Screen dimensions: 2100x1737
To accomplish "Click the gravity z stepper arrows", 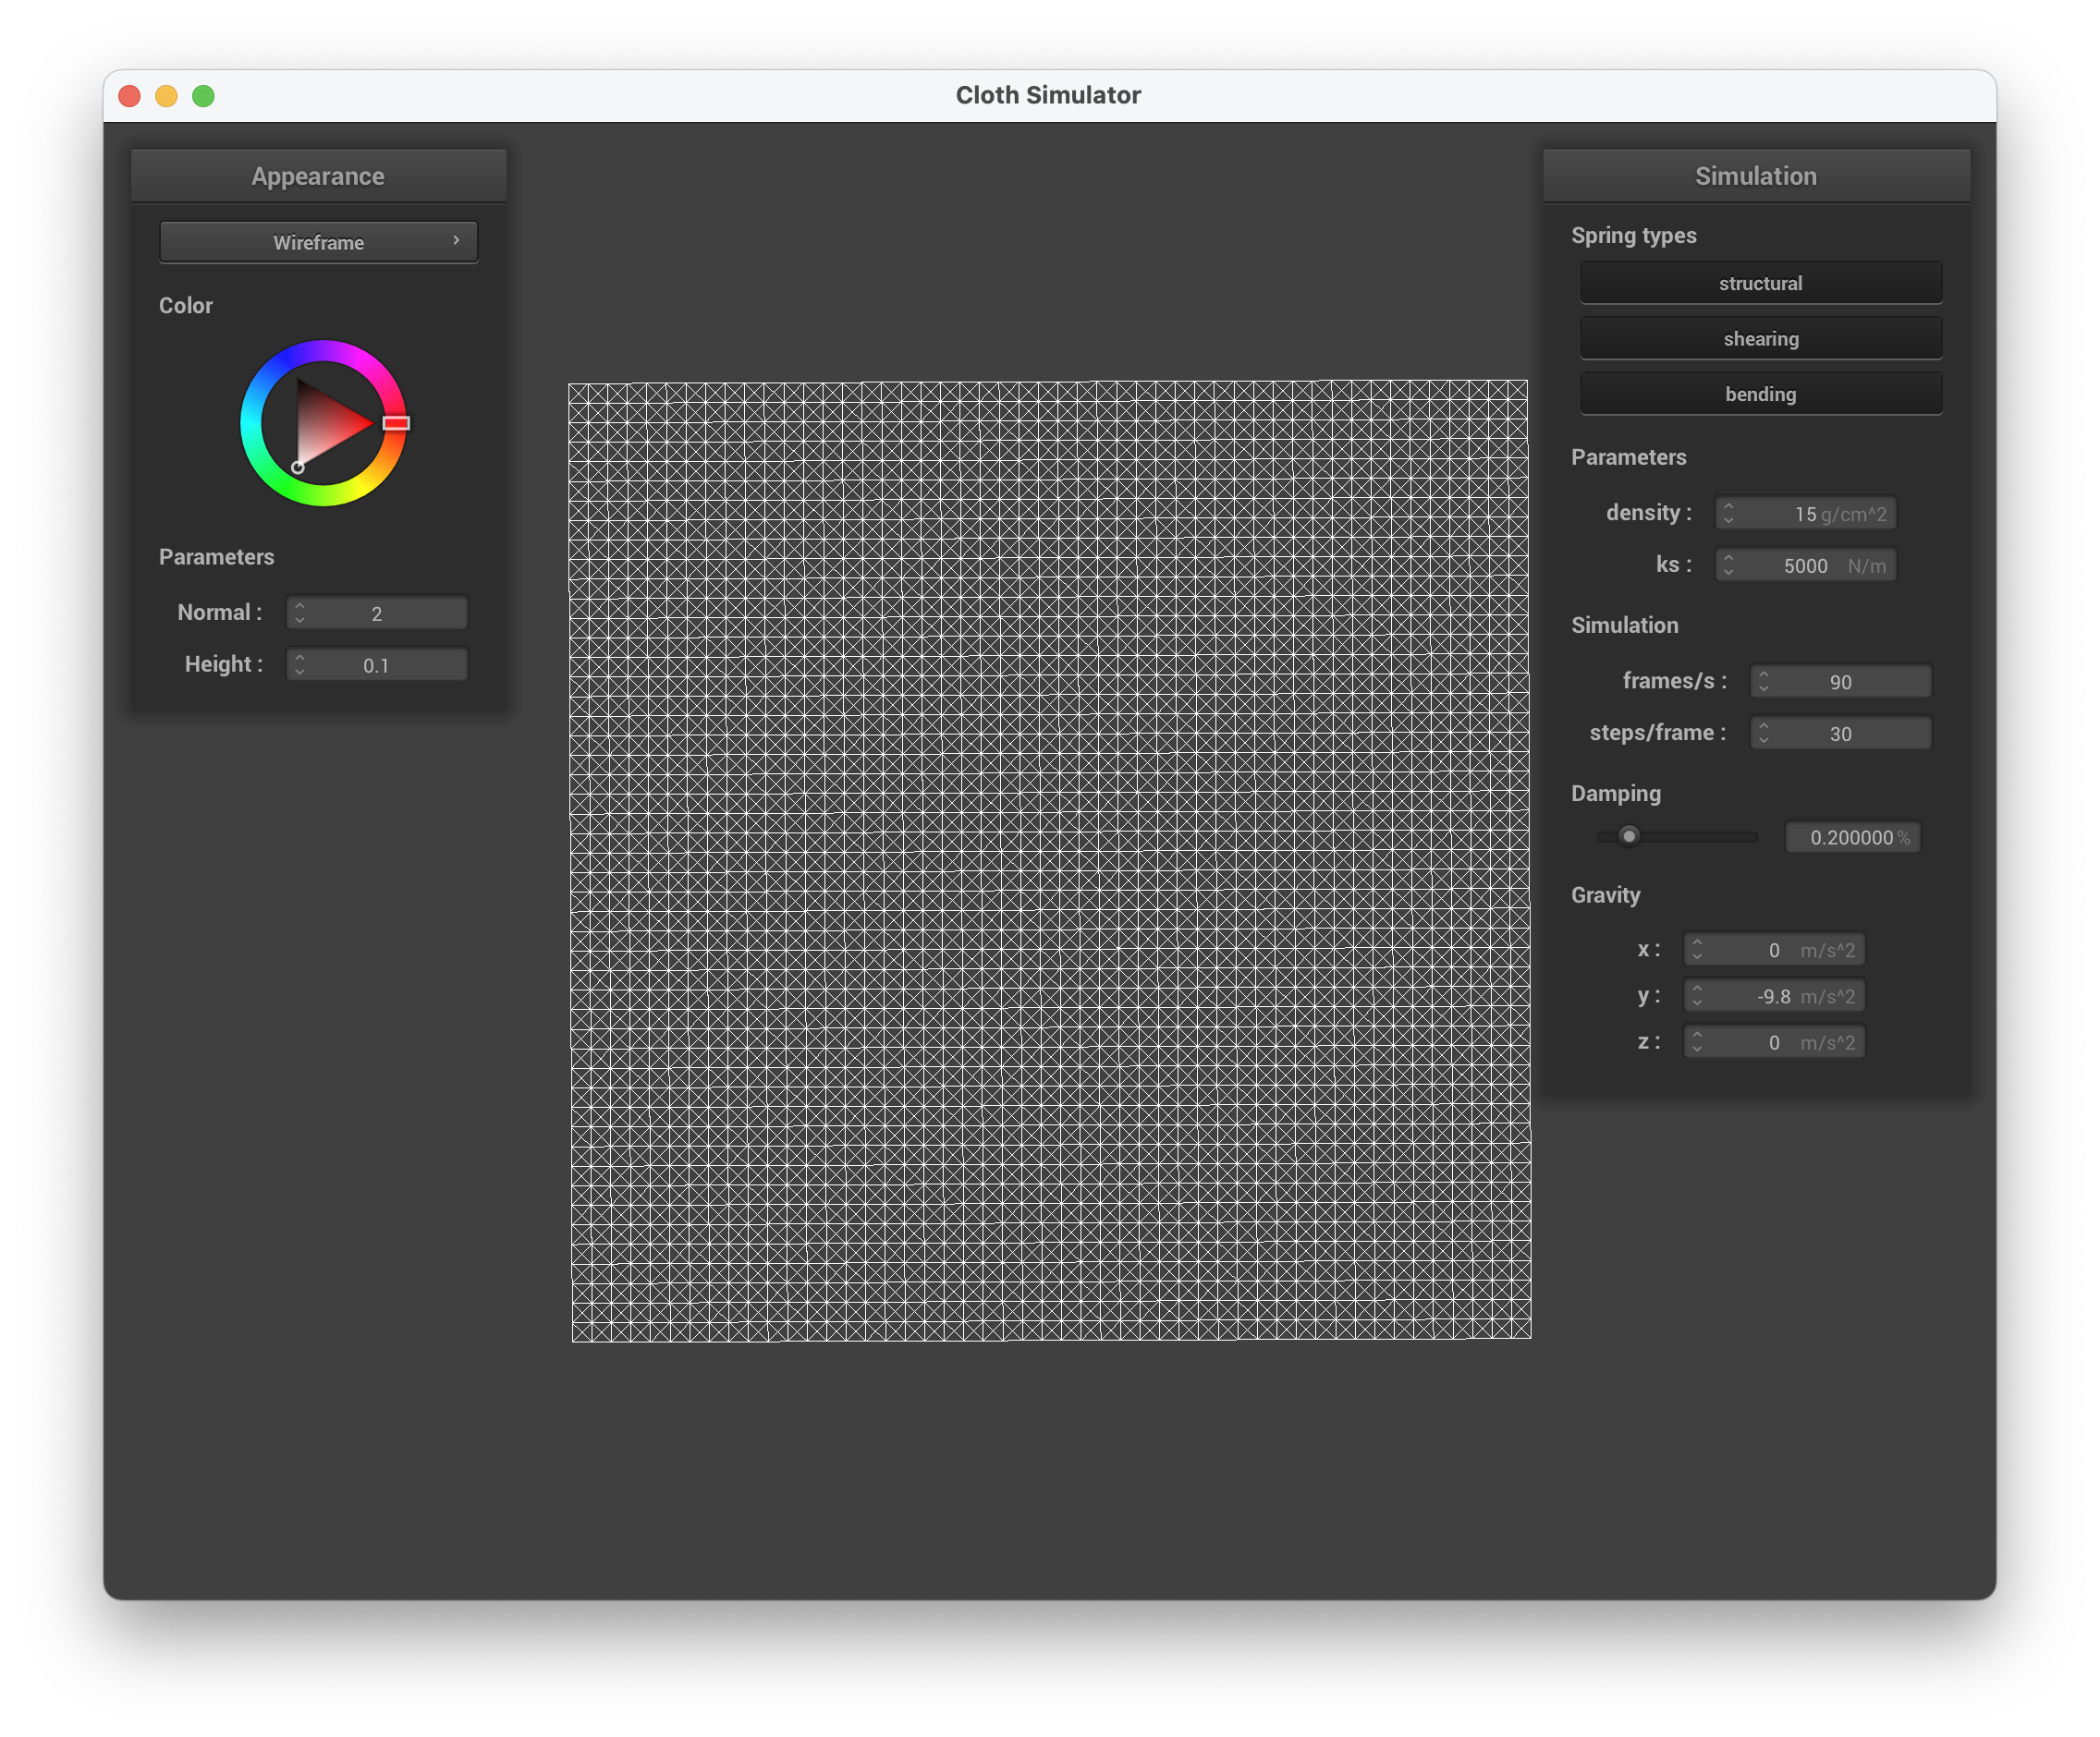I will (1696, 1042).
